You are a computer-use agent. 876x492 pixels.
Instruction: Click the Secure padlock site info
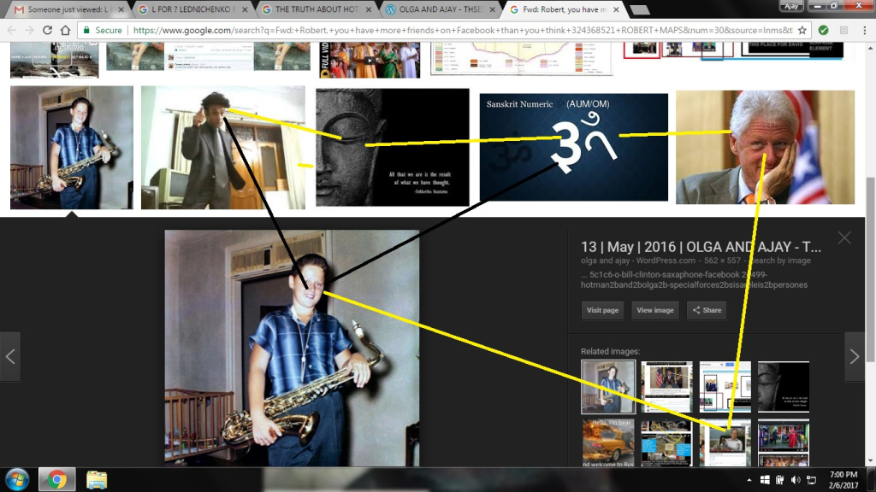[x=103, y=30]
